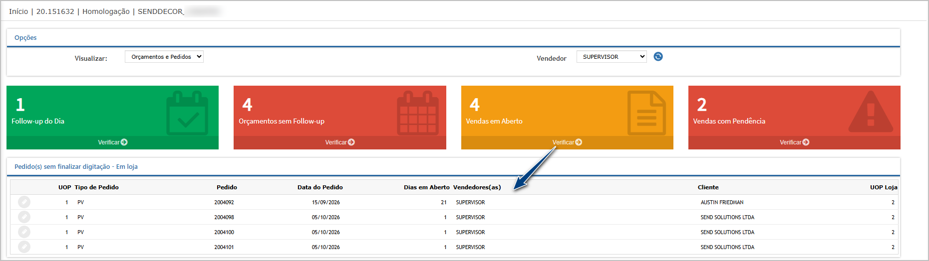Click SUPERVISOR in pedido 2004092 row
The height and width of the screenshot is (261, 929).
click(x=470, y=202)
